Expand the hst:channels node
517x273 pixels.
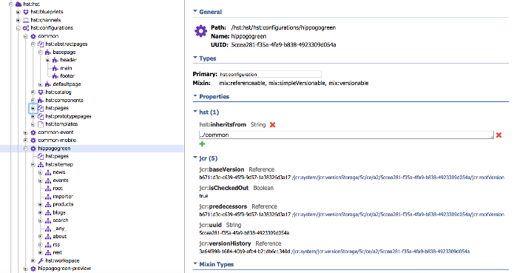18,20
